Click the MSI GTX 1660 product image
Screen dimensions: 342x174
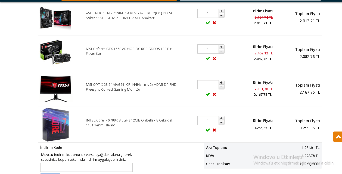pyautogui.click(x=55, y=53)
